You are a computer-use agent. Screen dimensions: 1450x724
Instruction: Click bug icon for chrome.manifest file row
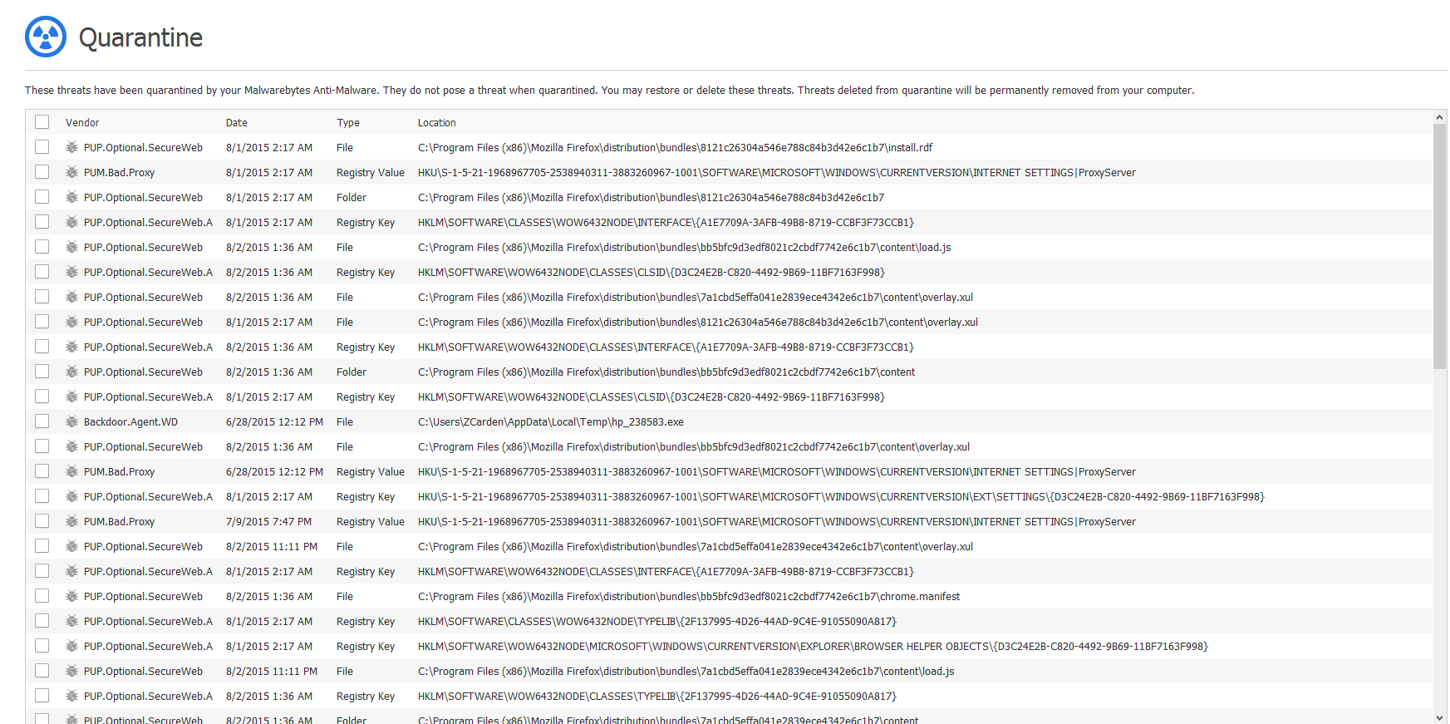(72, 596)
